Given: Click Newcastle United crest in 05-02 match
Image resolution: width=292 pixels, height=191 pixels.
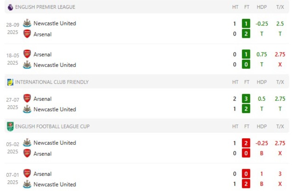Looking at the screenshot, I should click(x=27, y=143).
